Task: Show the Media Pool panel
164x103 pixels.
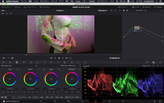Action: tap(30, 7)
